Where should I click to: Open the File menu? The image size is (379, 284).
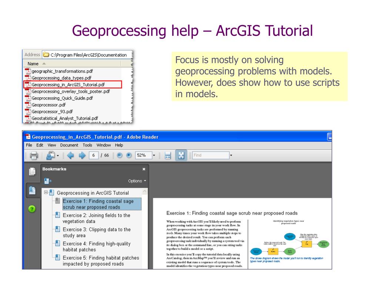click(29, 145)
